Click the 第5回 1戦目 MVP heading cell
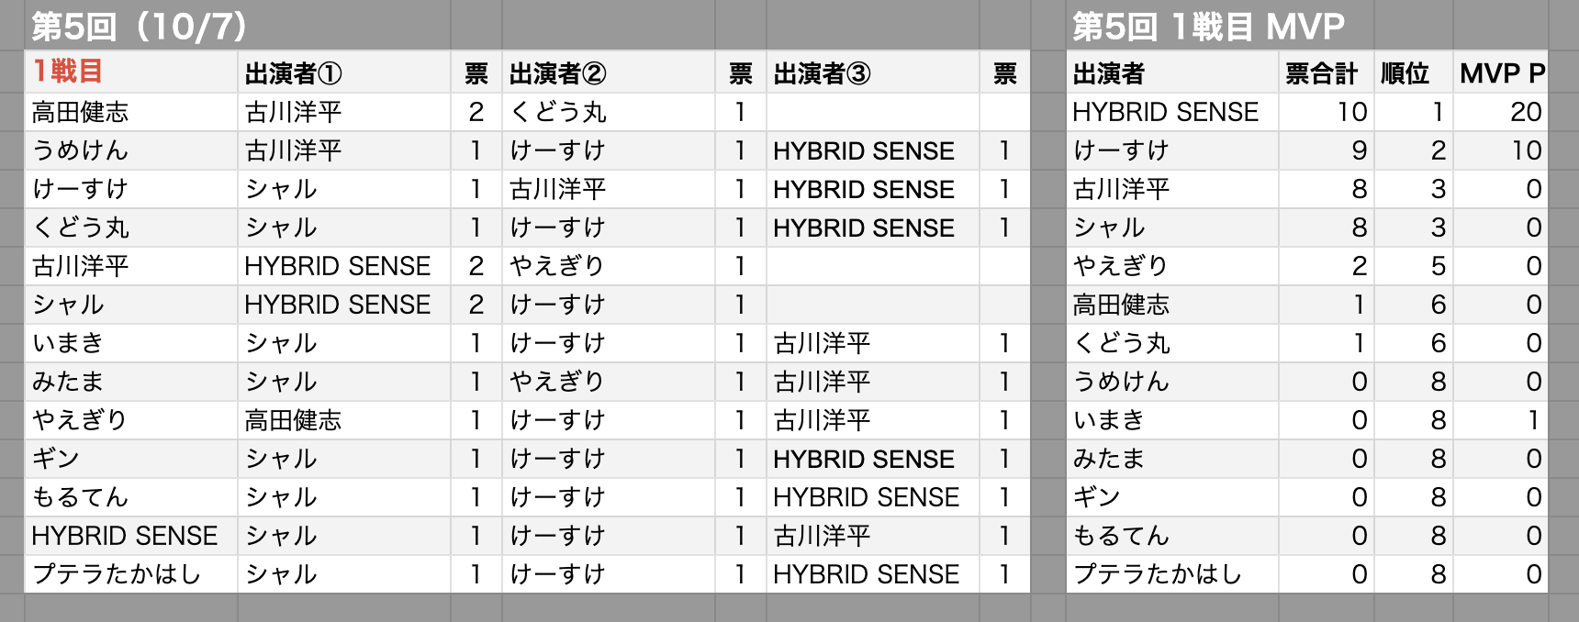1579x622 pixels. [x=1208, y=27]
